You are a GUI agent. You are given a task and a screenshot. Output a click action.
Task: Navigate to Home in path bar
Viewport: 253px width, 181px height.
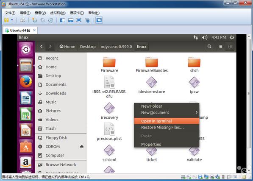[x=67, y=47]
